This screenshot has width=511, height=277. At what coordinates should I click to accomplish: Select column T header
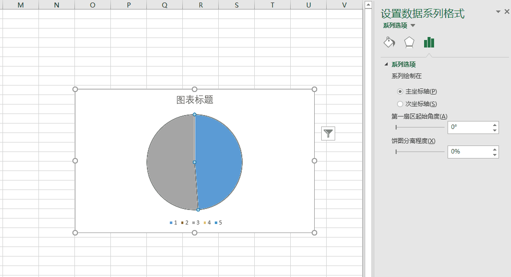[x=272, y=4]
